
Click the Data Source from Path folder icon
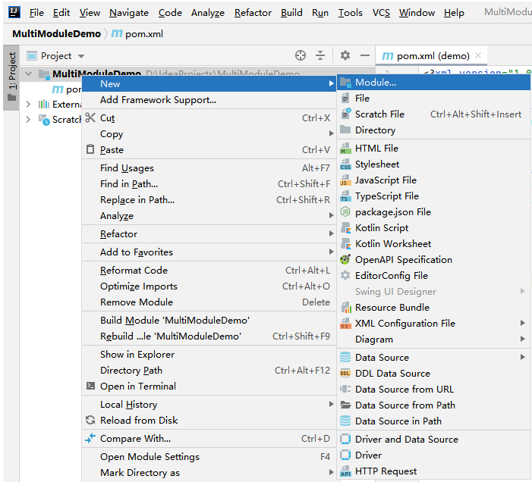(345, 405)
